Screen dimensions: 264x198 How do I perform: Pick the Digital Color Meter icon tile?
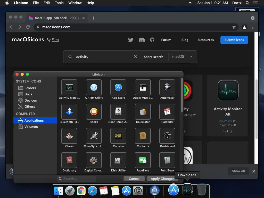[x=94, y=160]
